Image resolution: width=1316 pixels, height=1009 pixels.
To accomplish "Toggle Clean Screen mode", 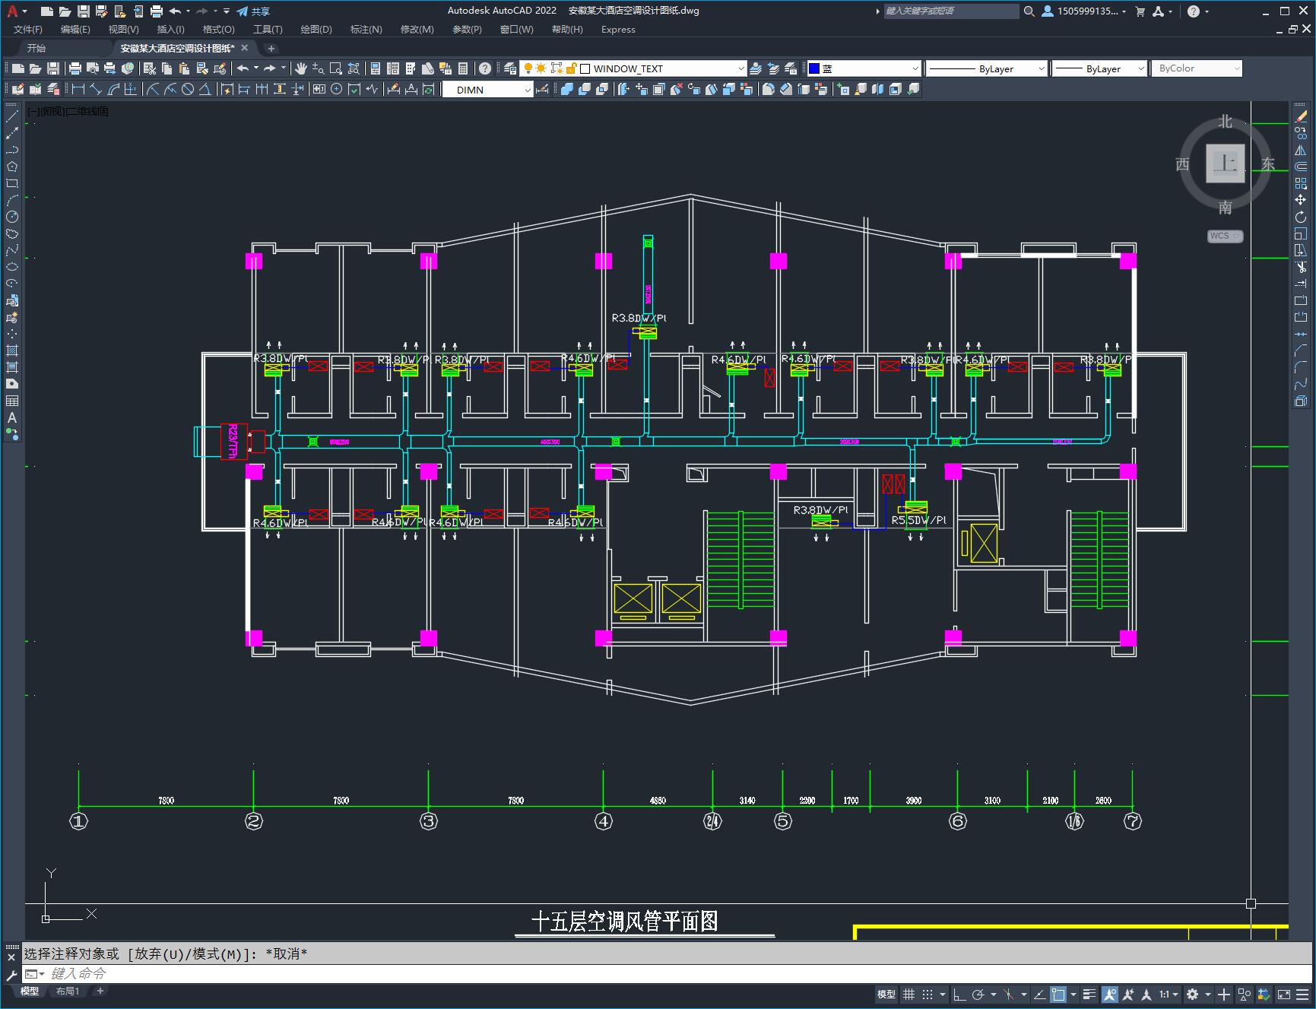I will click(1283, 994).
